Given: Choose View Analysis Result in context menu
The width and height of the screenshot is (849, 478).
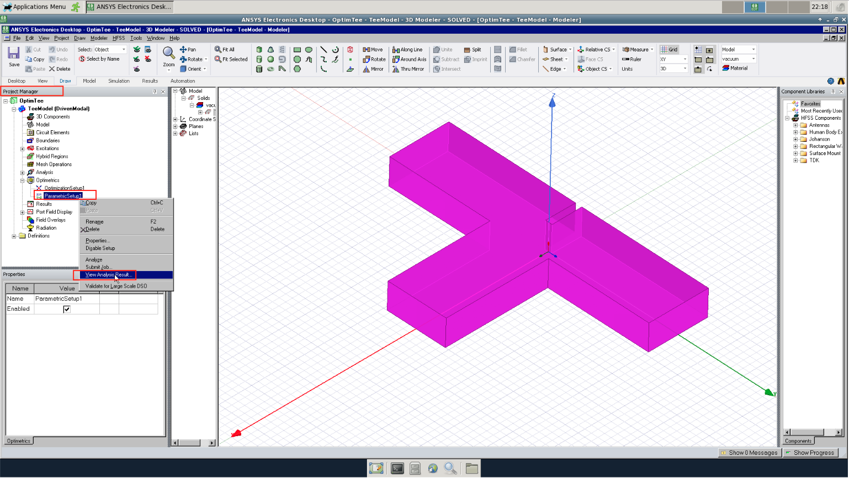Looking at the screenshot, I should tap(108, 275).
